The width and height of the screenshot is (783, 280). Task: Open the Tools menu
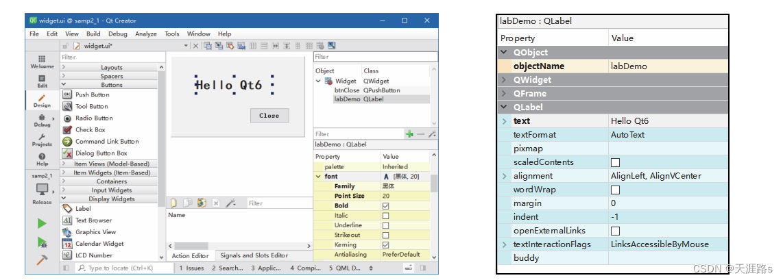172,34
